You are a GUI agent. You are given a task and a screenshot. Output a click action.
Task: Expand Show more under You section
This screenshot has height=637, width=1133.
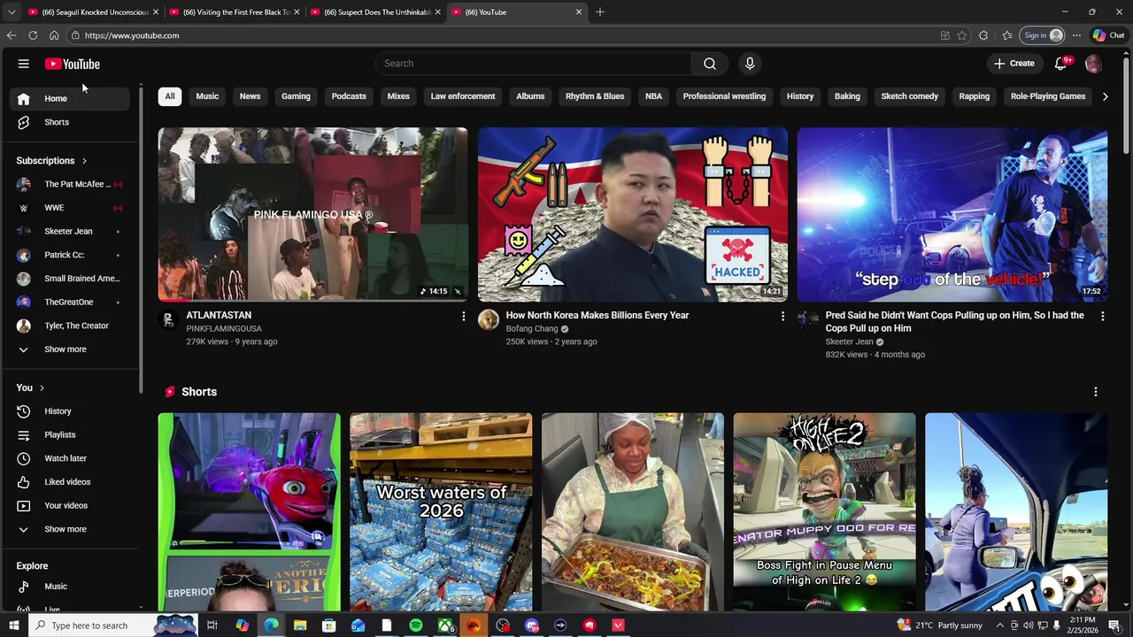pos(71,529)
